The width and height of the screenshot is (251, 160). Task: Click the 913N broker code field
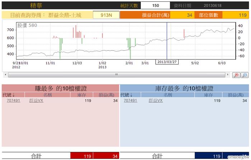105,15
